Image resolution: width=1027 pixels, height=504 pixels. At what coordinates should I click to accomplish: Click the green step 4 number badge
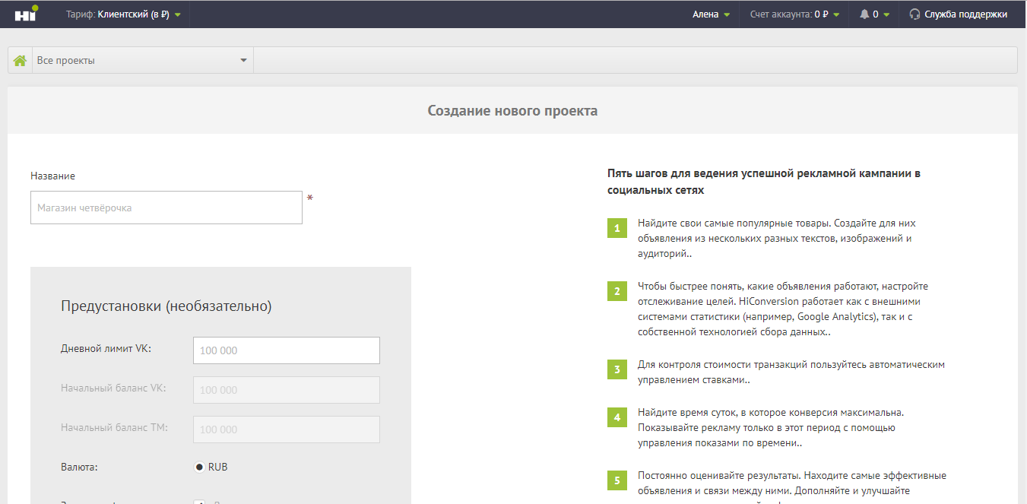[x=617, y=417]
